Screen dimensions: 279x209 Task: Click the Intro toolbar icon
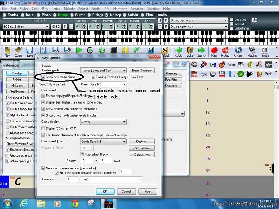231,65
